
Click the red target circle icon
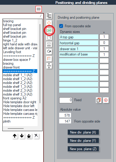coord(106,100)
